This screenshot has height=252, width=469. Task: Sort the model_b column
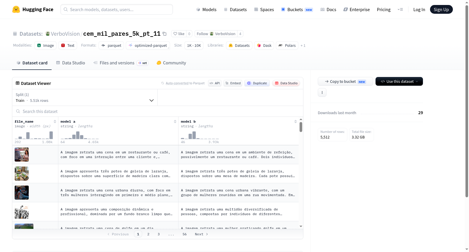click(x=295, y=121)
